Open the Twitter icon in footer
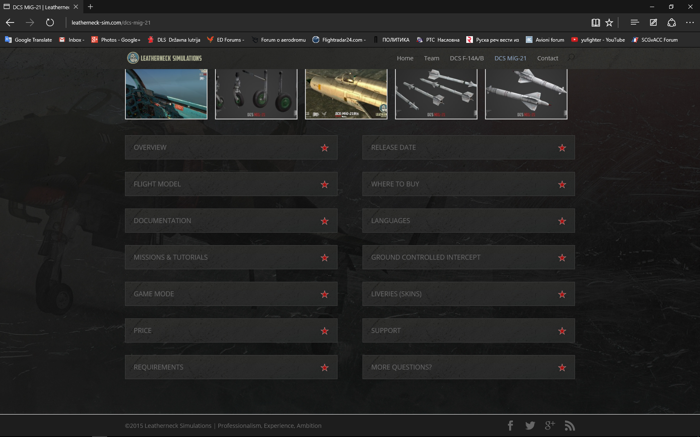 pyautogui.click(x=530, y=425)
